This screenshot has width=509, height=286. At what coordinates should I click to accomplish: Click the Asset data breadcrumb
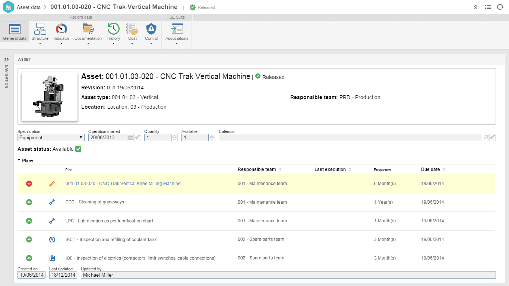29,7
